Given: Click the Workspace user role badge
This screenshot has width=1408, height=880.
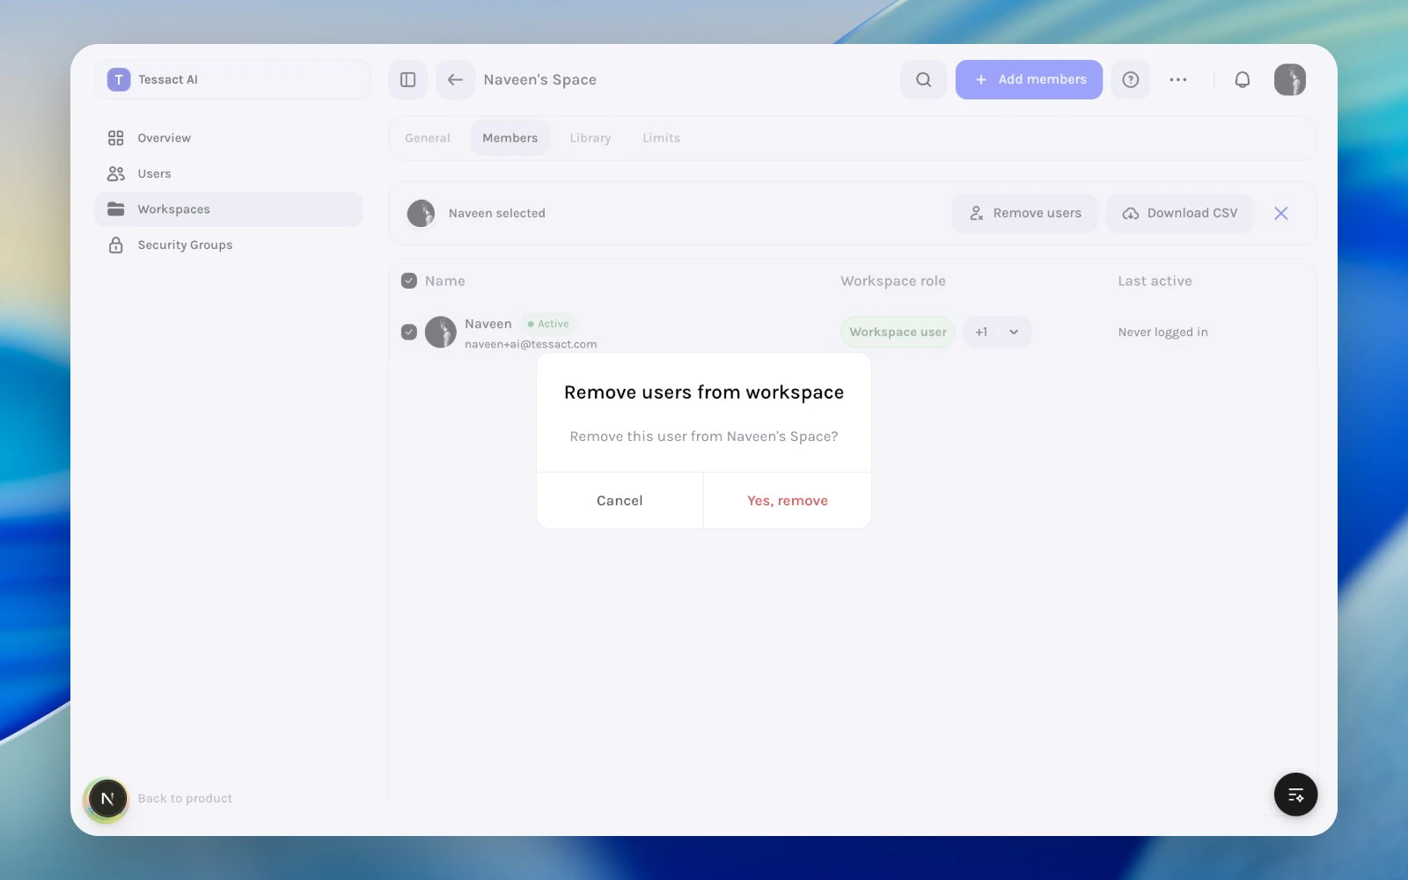Looking at the screenshot, I should pos(898,332).
